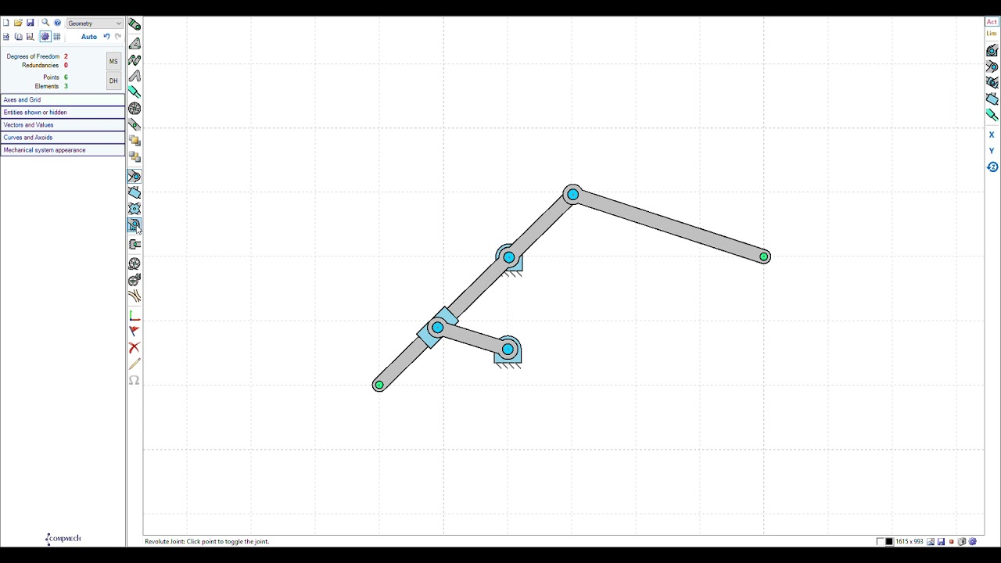
Task: Select the green endpoint at bottom-left link
Action: click(379, 385)
